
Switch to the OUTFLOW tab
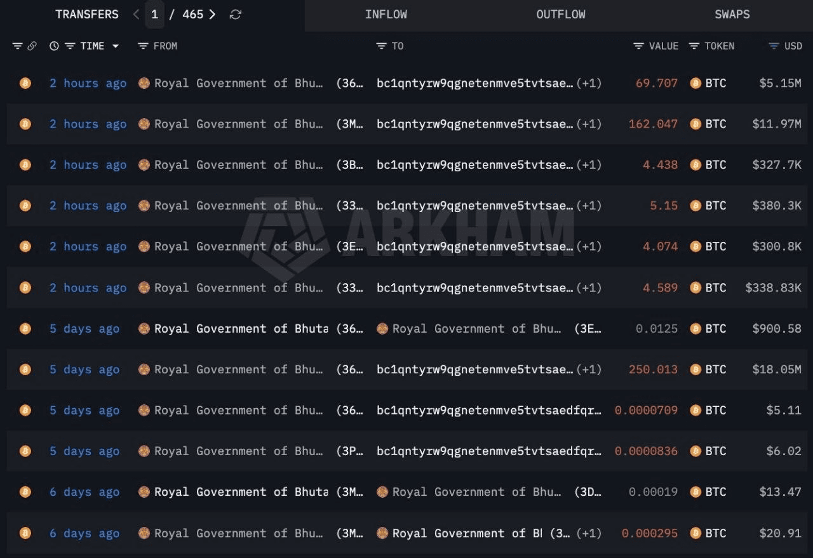click(561, 15)
